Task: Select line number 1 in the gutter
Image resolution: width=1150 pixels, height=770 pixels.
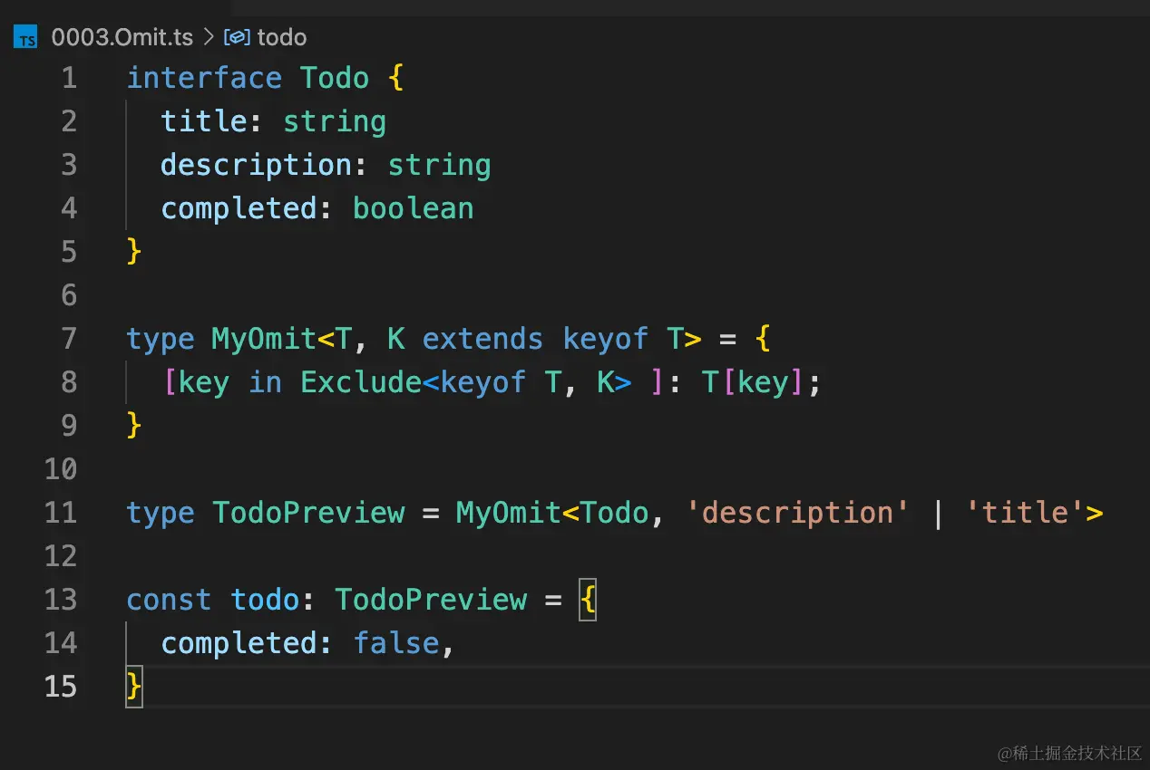Action: pyautogui.click(x=69, y=78)
